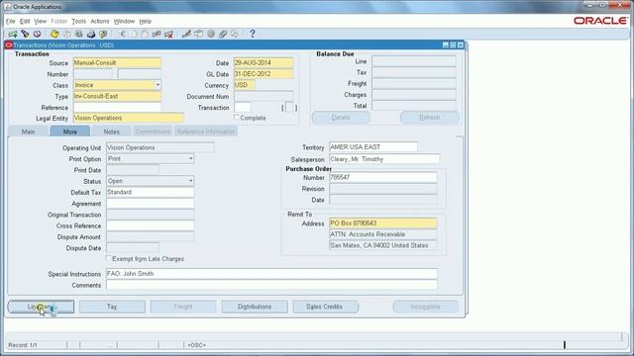
Task: Enable Exempt from Late Charges checkbox
Action: (108, 258)
